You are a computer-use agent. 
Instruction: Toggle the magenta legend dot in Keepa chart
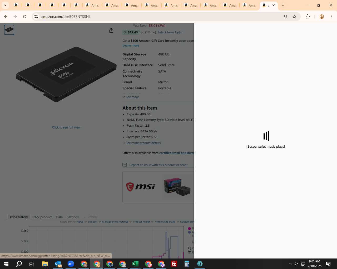pyautogui.click(x=189, y=229)
